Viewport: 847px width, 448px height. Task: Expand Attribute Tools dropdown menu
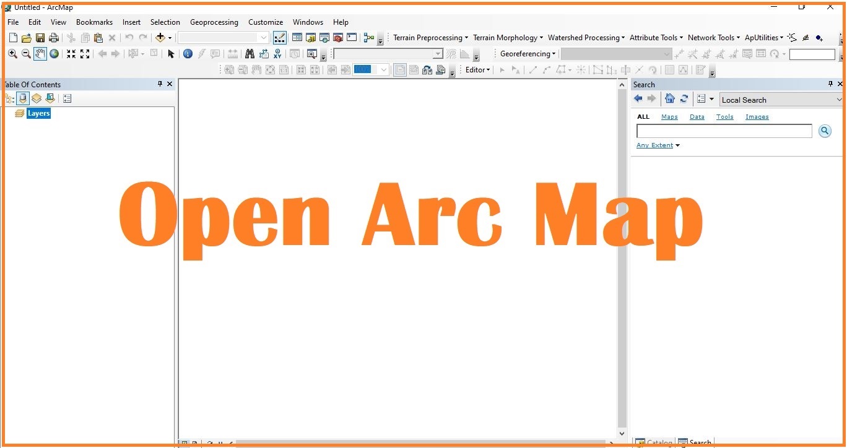pos(656,38)
